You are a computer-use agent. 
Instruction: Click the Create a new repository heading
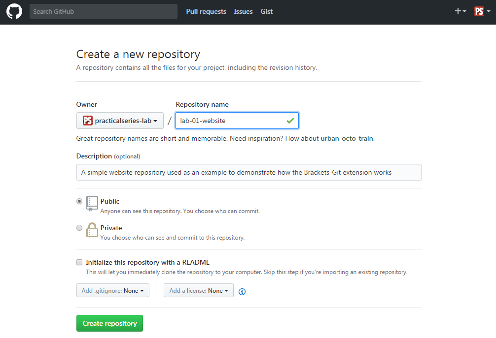tap(138, 54)
